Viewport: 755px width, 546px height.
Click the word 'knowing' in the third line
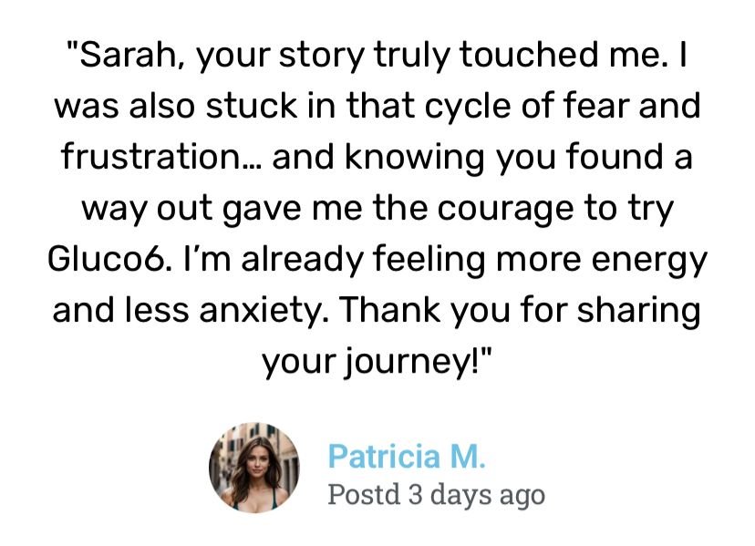pyautogui.click(x=415, y=158)
